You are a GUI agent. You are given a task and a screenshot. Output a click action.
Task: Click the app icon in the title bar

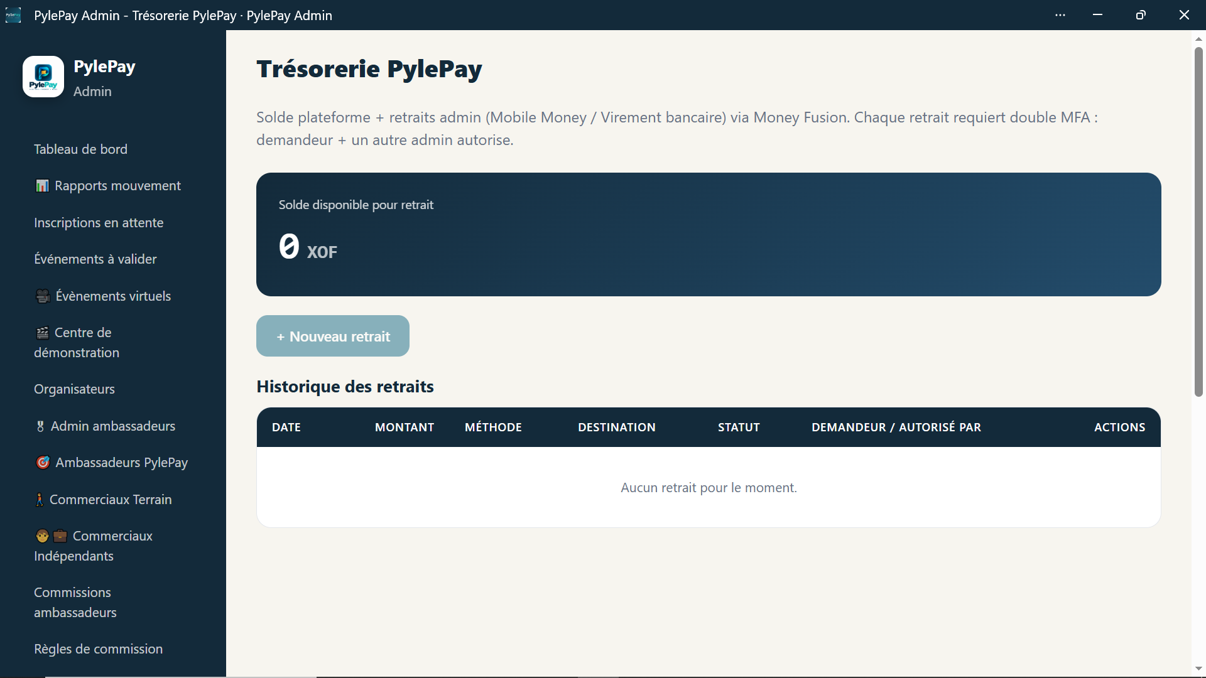tap(13, 15)
